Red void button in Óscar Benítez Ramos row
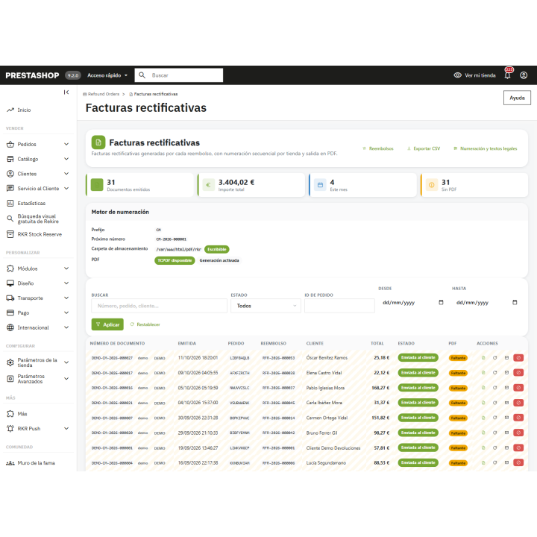The width and height of the screenshot is (537, 537). click(x=518, y=357)
